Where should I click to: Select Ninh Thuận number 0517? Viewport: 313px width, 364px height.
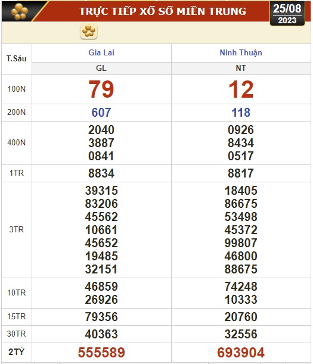[241, 156]
